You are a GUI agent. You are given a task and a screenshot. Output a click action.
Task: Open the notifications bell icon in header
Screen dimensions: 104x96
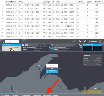(x=85, y=41)
